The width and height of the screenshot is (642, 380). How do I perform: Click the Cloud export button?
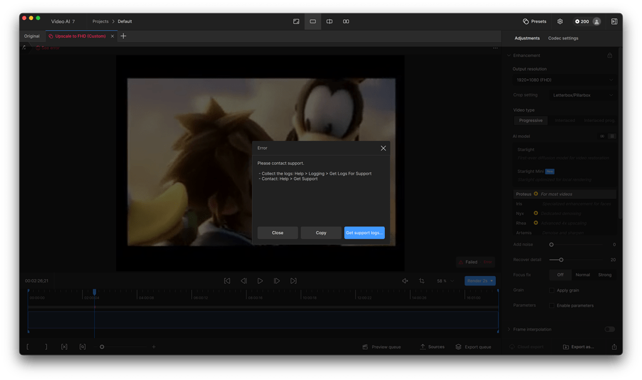point(527,347)
